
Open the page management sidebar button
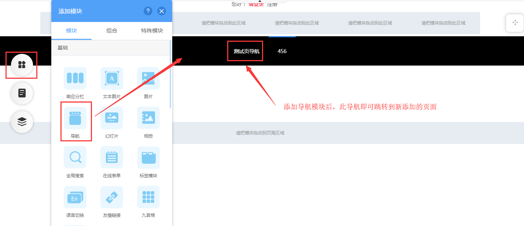22,93
